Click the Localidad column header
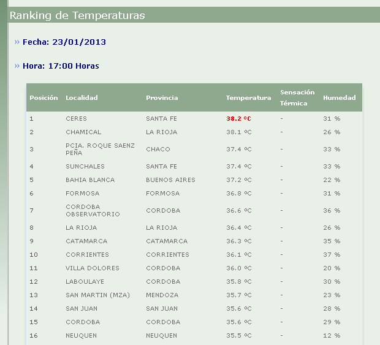This screenshot has width=380, height=345. [82, 97]
